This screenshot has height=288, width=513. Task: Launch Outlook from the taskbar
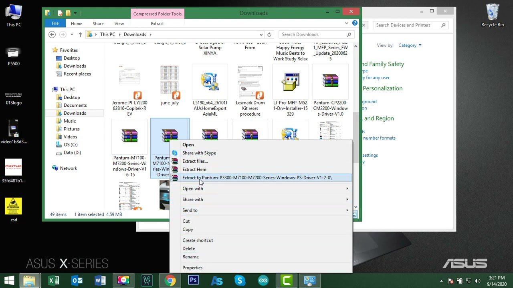point(77,280)
